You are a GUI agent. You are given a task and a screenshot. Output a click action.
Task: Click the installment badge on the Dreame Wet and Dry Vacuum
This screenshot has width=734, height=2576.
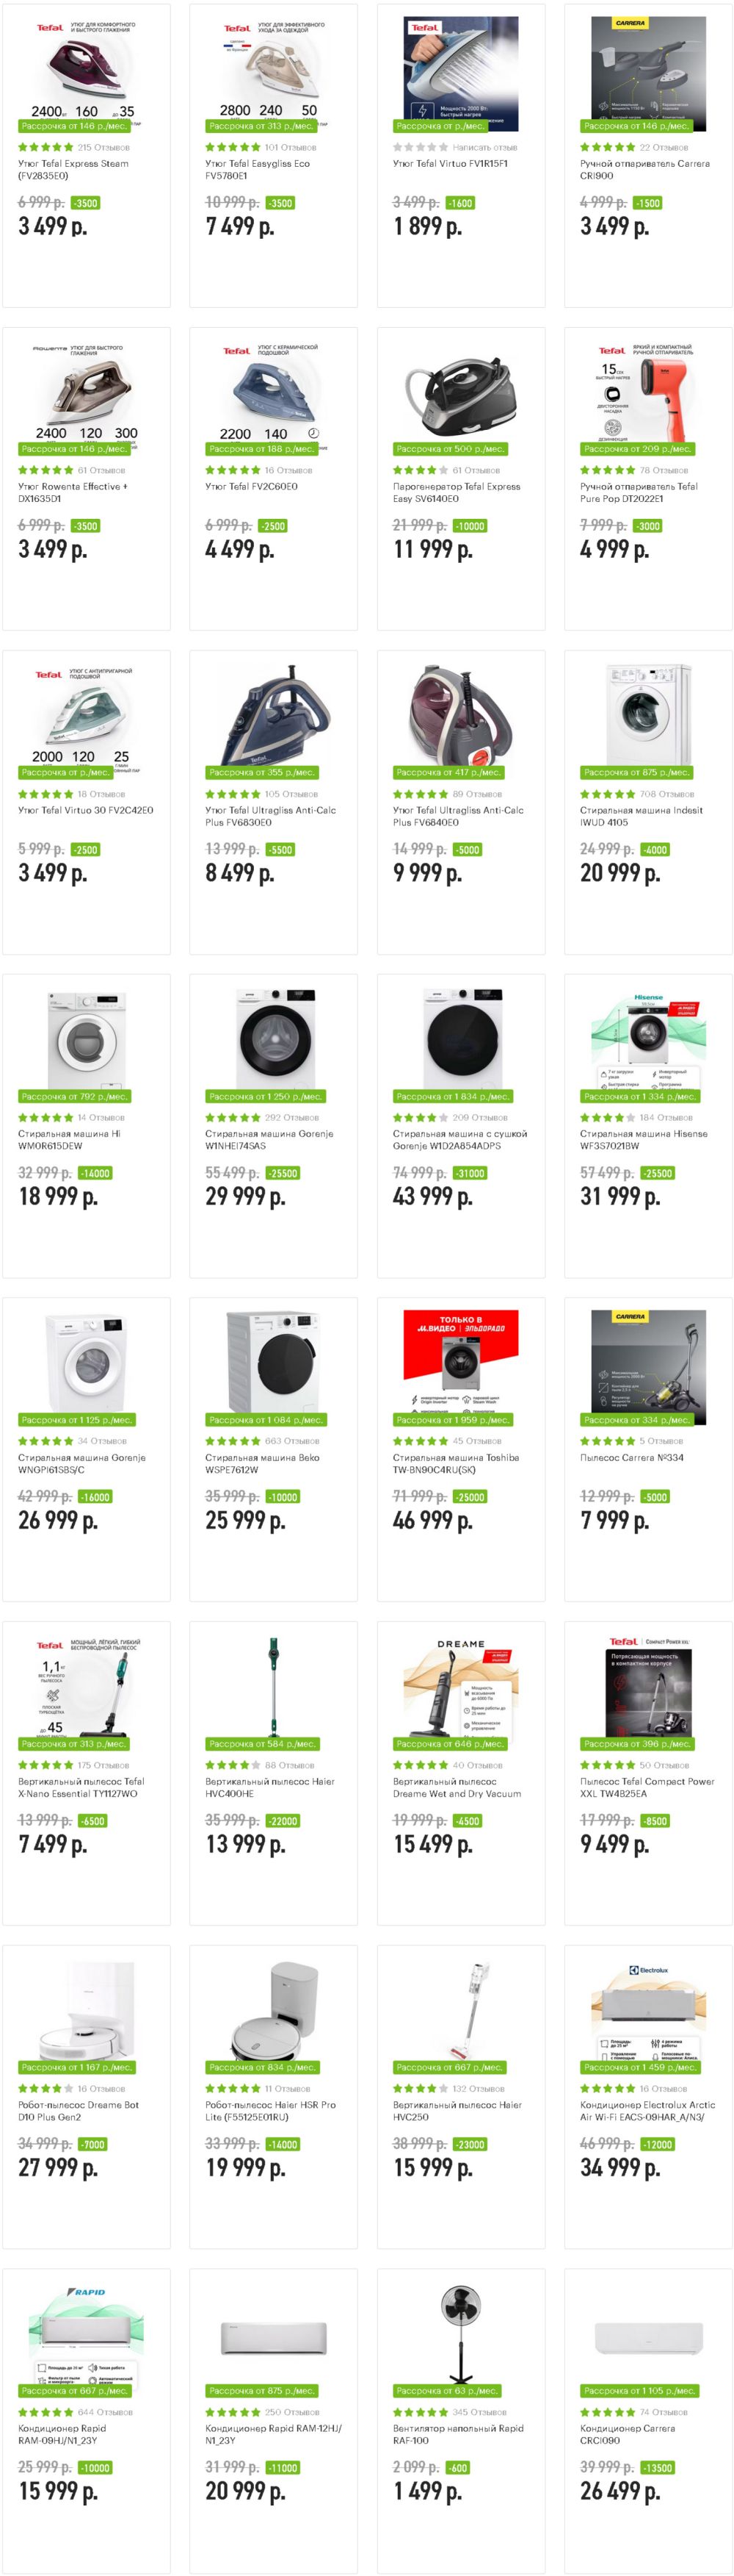pyautogui.click(x=449, y=1743)
